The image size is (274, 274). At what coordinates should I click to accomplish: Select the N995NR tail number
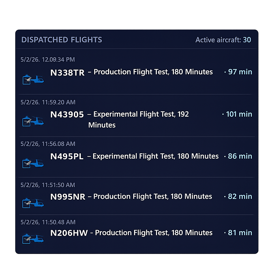68,197
